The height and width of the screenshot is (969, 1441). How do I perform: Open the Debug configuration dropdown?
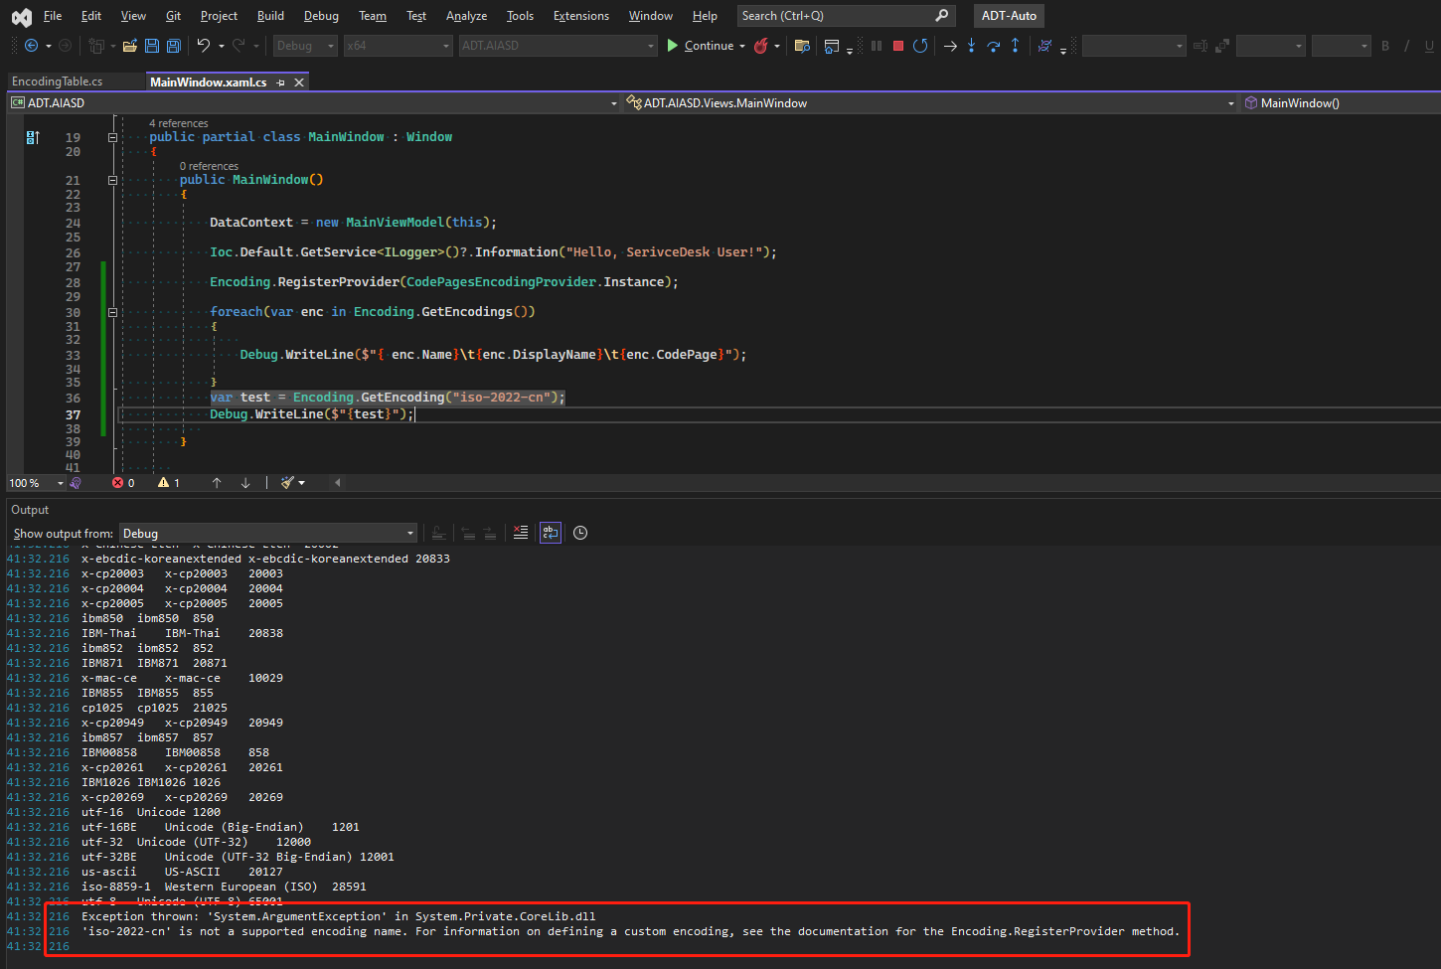coord(305,46)
